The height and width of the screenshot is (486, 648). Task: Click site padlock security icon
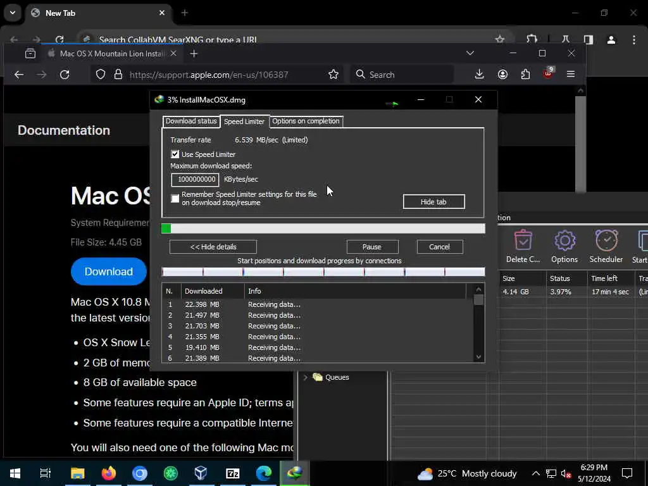(x=118, y=75)
